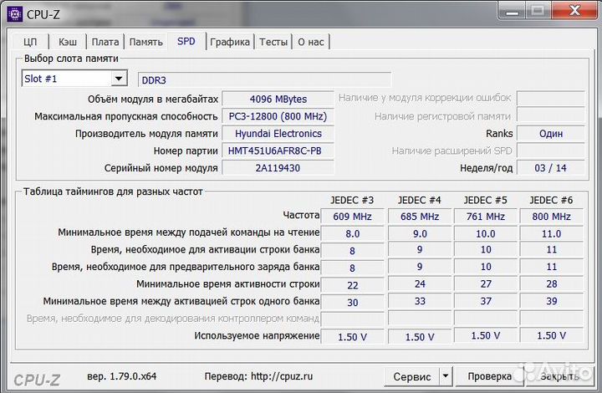Click the CPU-Z logo text at bottom left
The height and width of the screenshot is (393, 602).
[37, 380]
